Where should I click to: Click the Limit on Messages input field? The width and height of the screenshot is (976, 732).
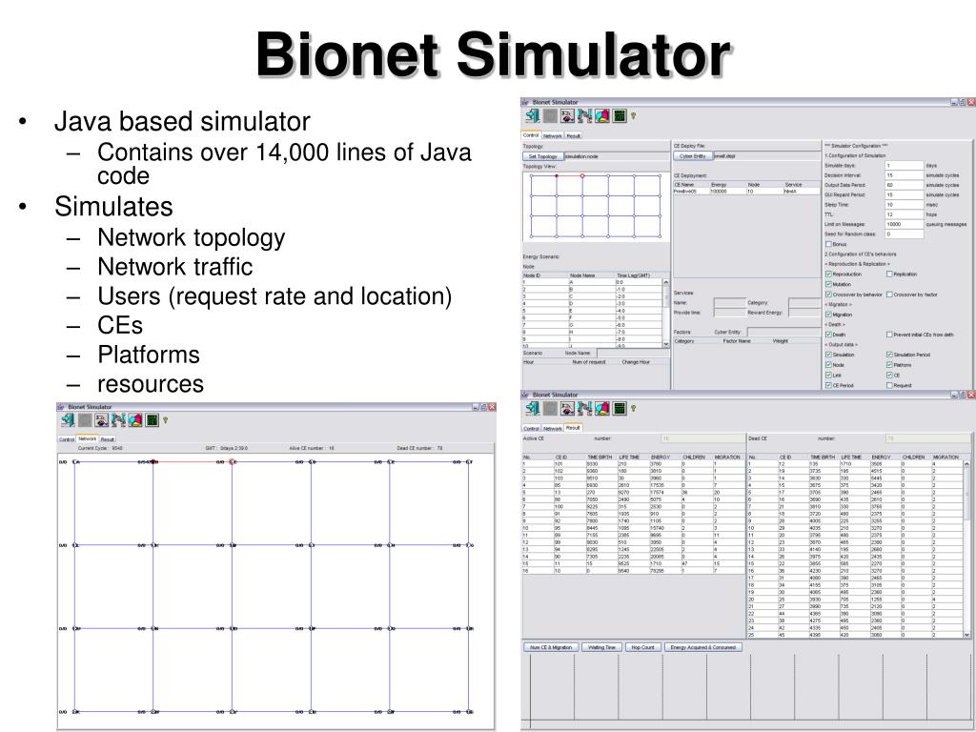[x=905, y=224]
